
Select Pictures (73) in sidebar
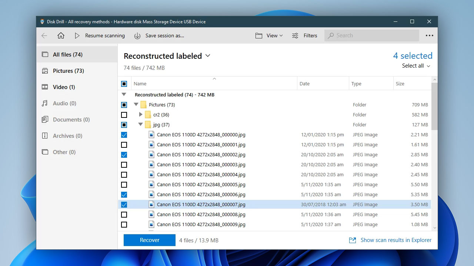tap(77, 71)
